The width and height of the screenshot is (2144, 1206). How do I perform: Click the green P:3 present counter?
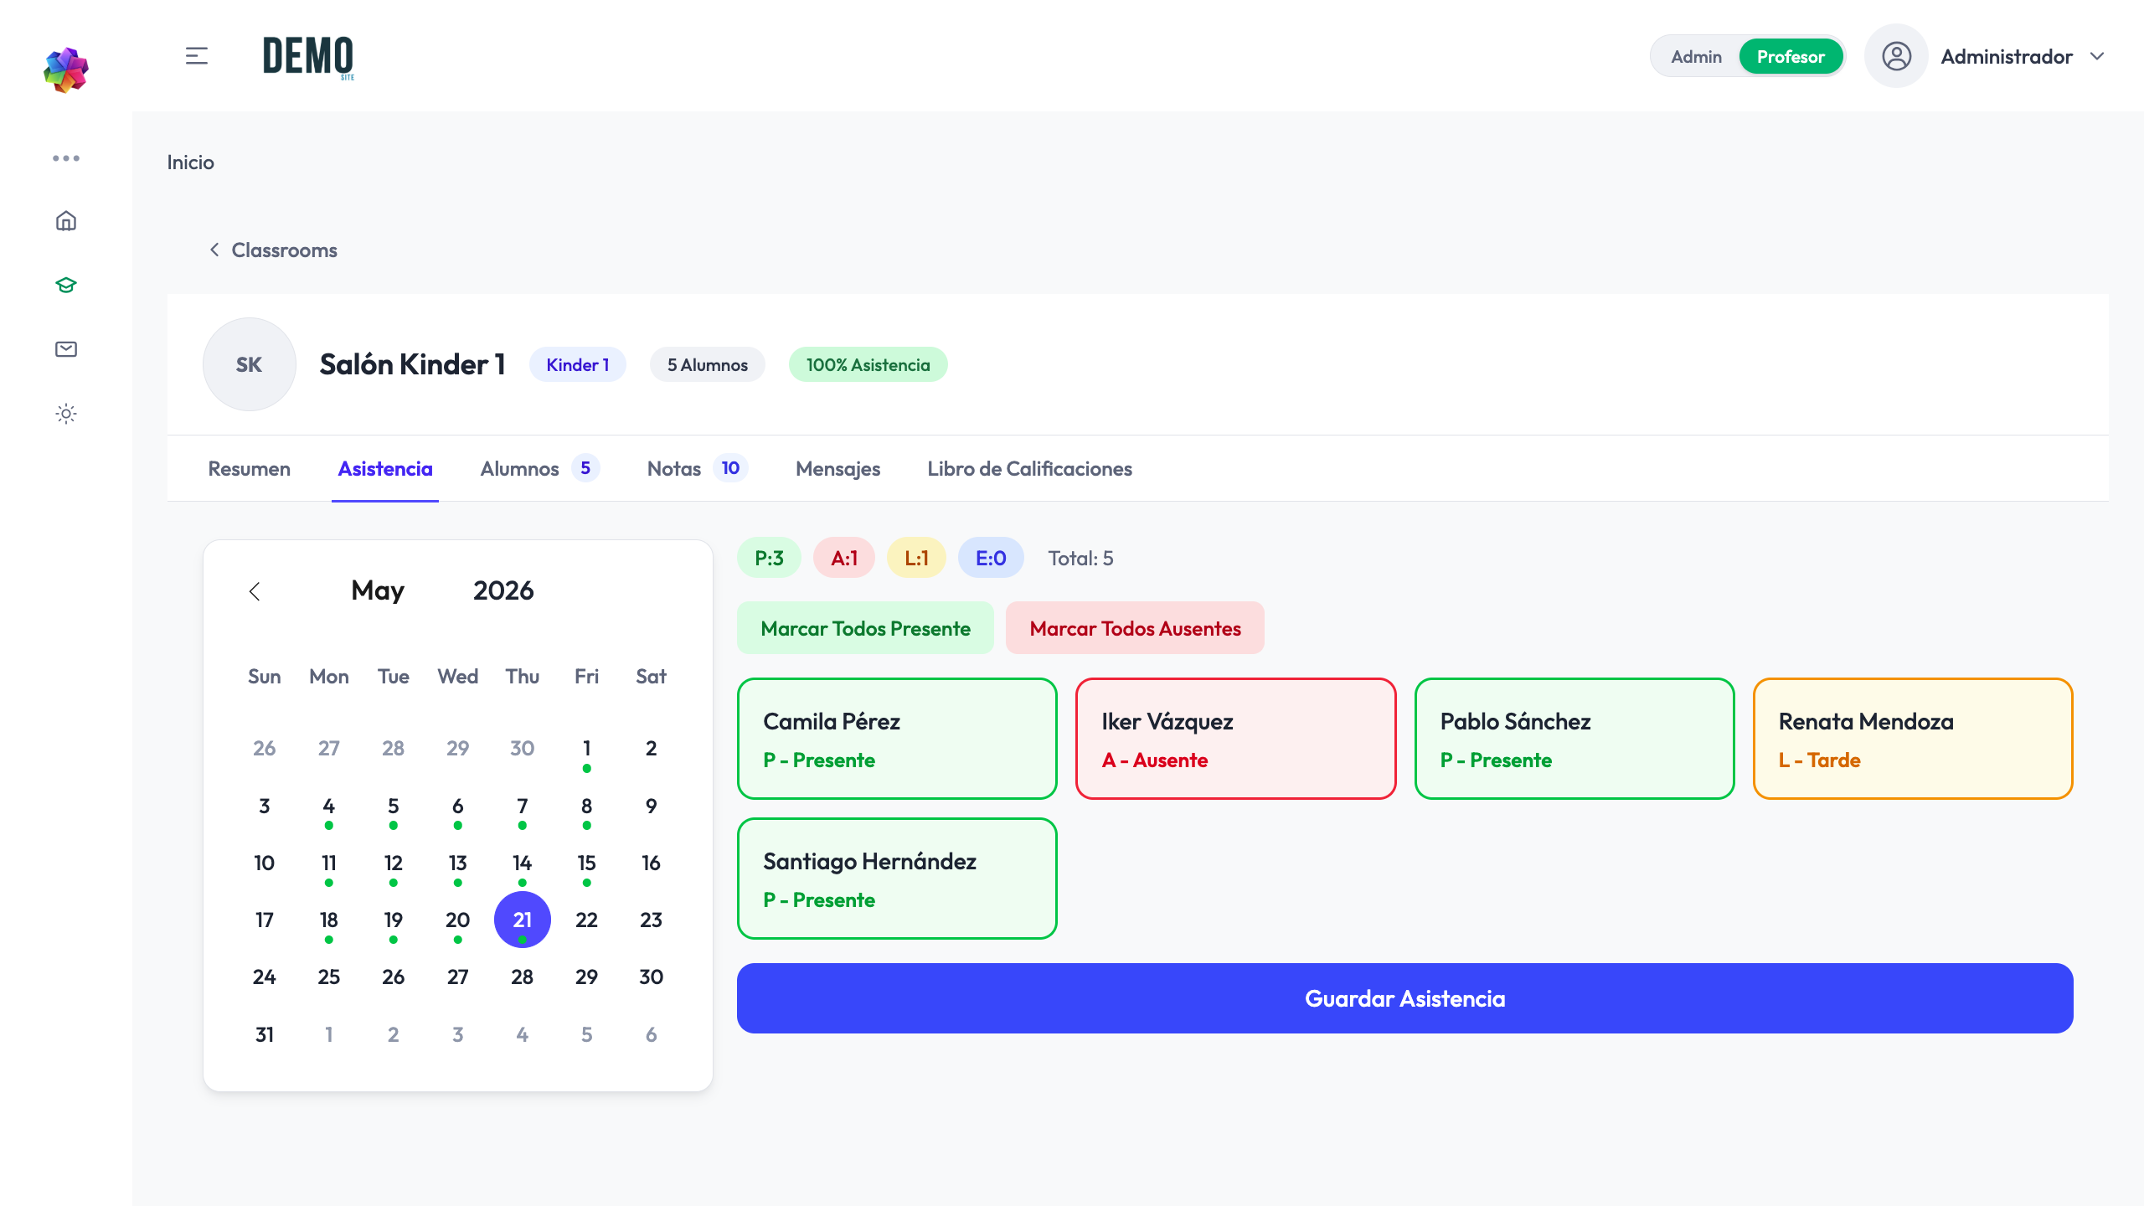tap(769, 559)
